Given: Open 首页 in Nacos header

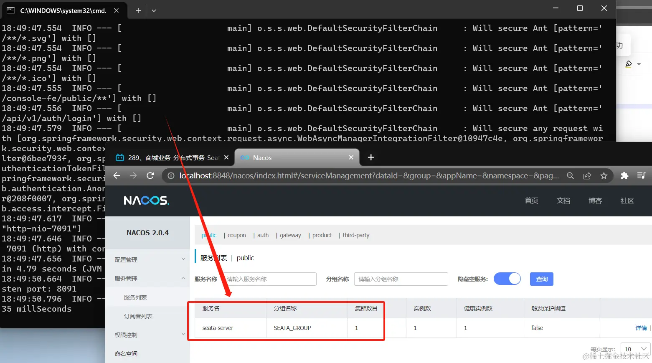Looking at the screenshot, I should tap(531, 201).
